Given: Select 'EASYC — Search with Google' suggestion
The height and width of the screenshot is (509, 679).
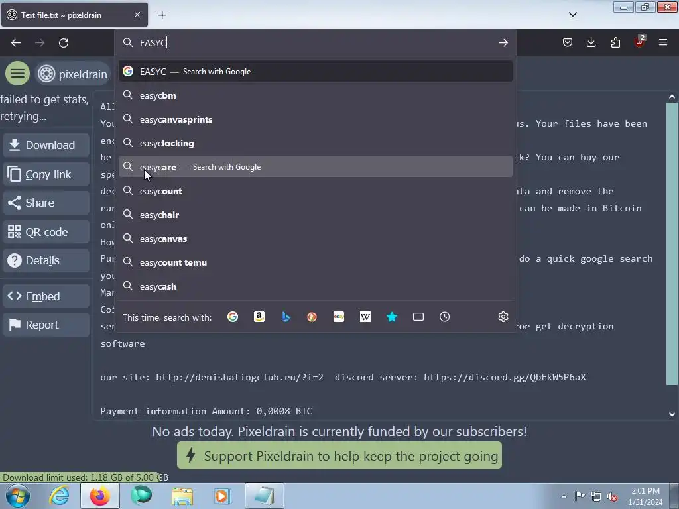Looking at the screenshot, I should (315, 72).
